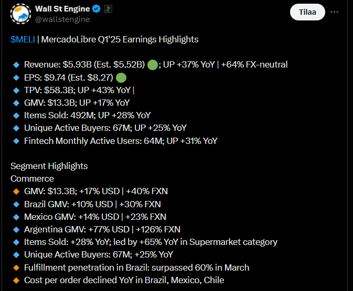
Task: Click orange diamond beside Fulfillment penetration line
Action: coord(16,267)
